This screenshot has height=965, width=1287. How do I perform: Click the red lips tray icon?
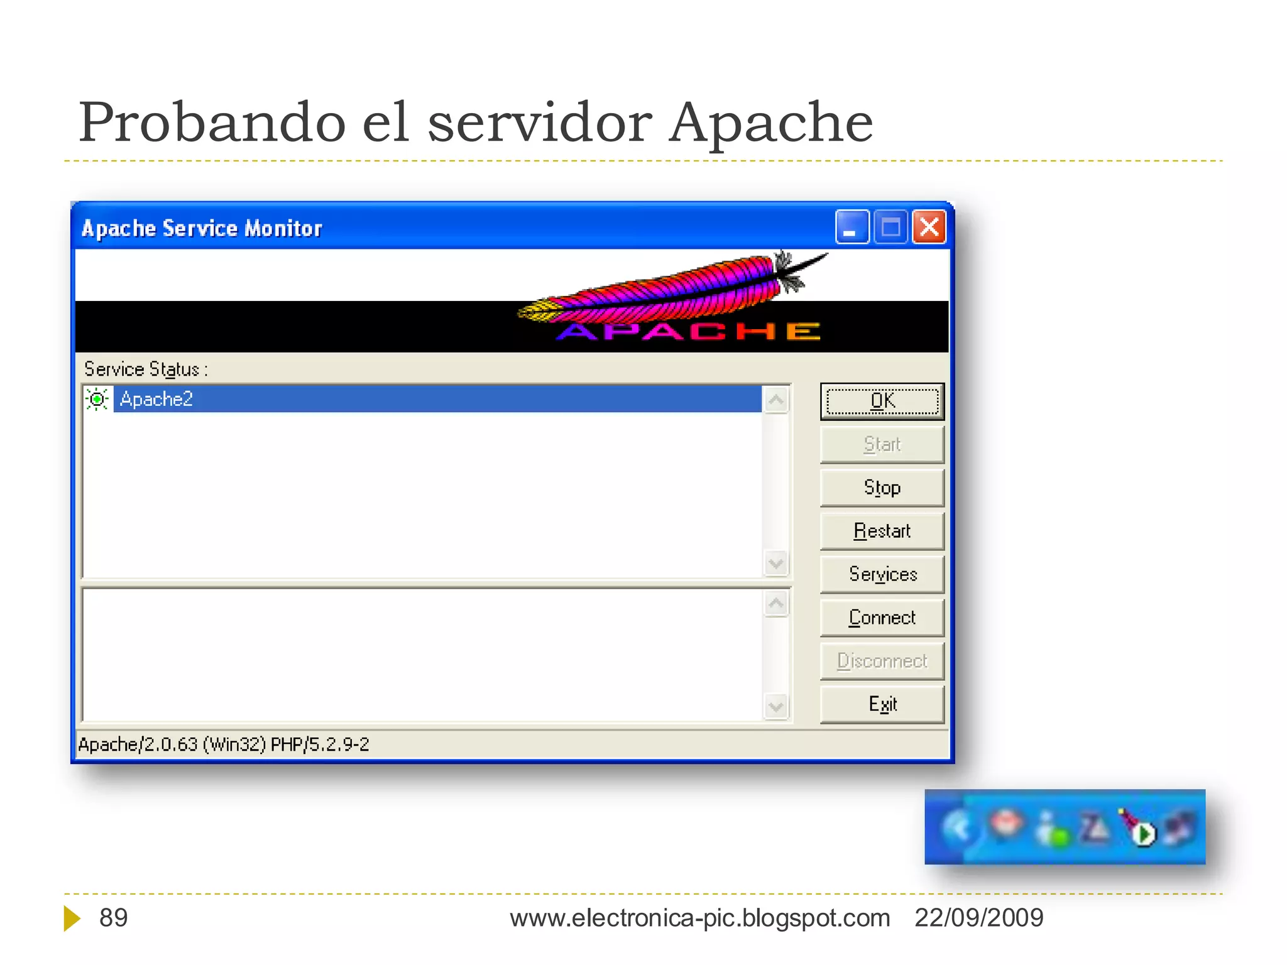tap(1007, 824)
